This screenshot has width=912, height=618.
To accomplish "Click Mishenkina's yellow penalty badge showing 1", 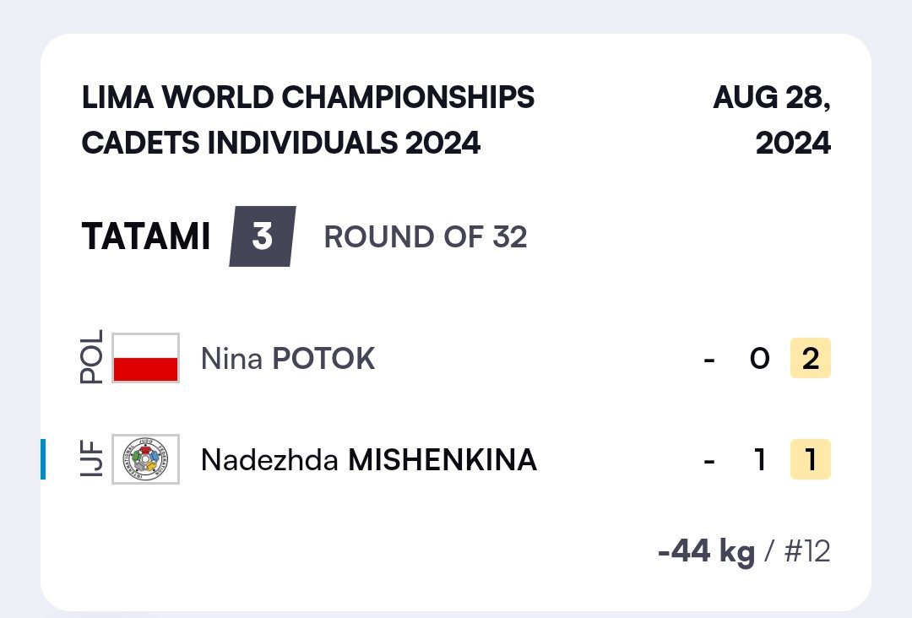I will [810, 460].
